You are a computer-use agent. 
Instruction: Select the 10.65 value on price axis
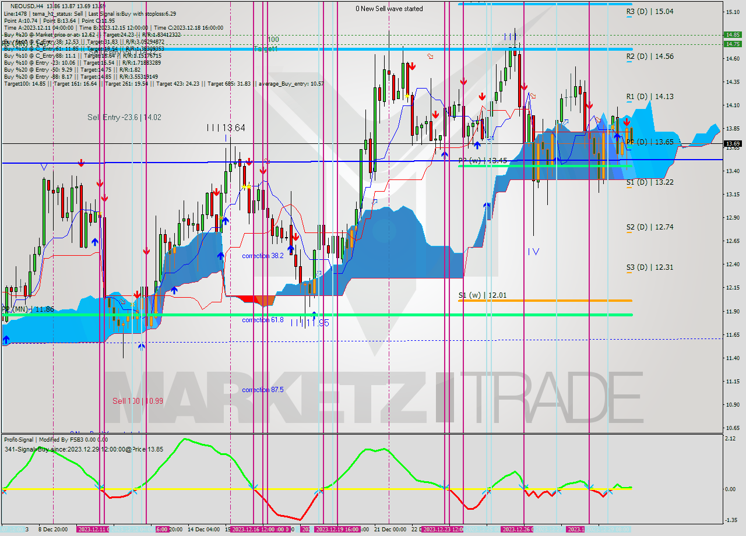pos(733,428)
